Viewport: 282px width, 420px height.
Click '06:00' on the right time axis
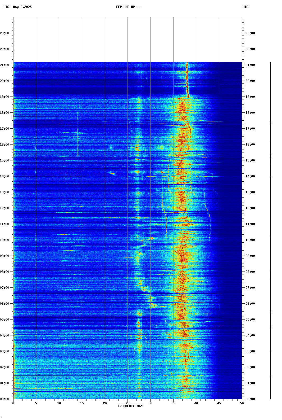click(x=250, y=304)
